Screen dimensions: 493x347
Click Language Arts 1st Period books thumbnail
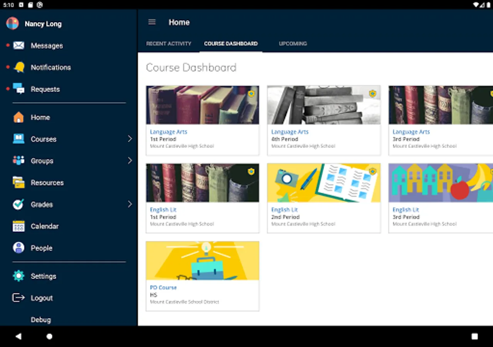pos(203,105)
